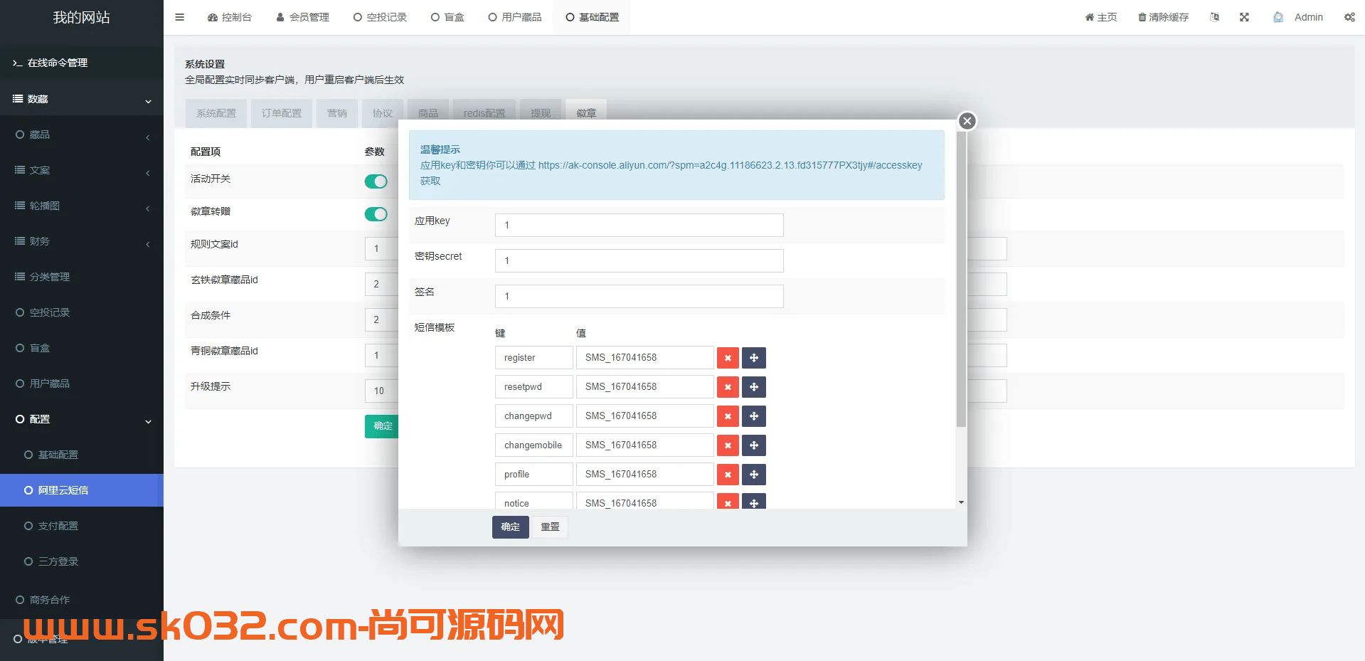
Task: Edit the register key field
Action: pyautogui.click(x=534, y=358)
